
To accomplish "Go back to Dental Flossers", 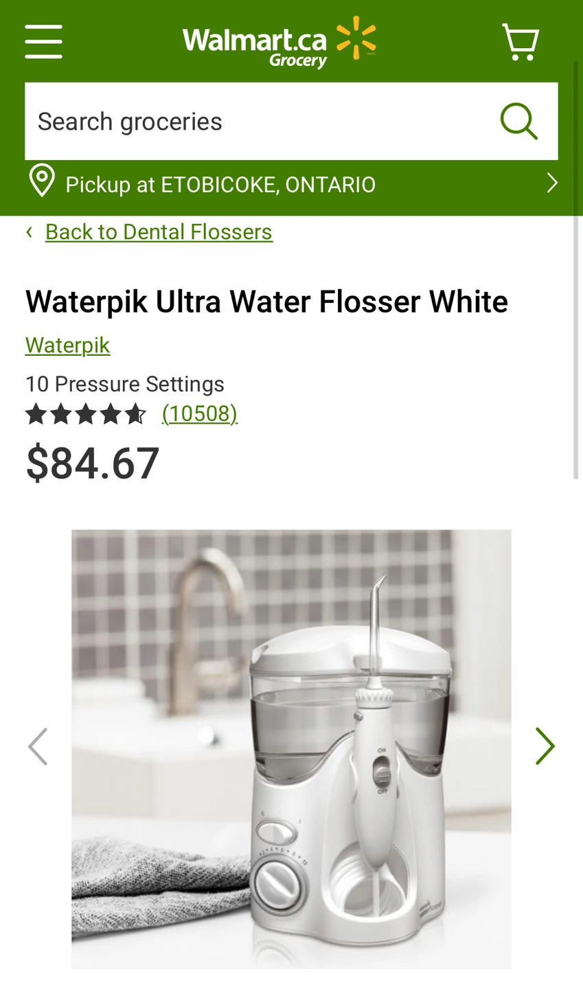I will point(159,232).
